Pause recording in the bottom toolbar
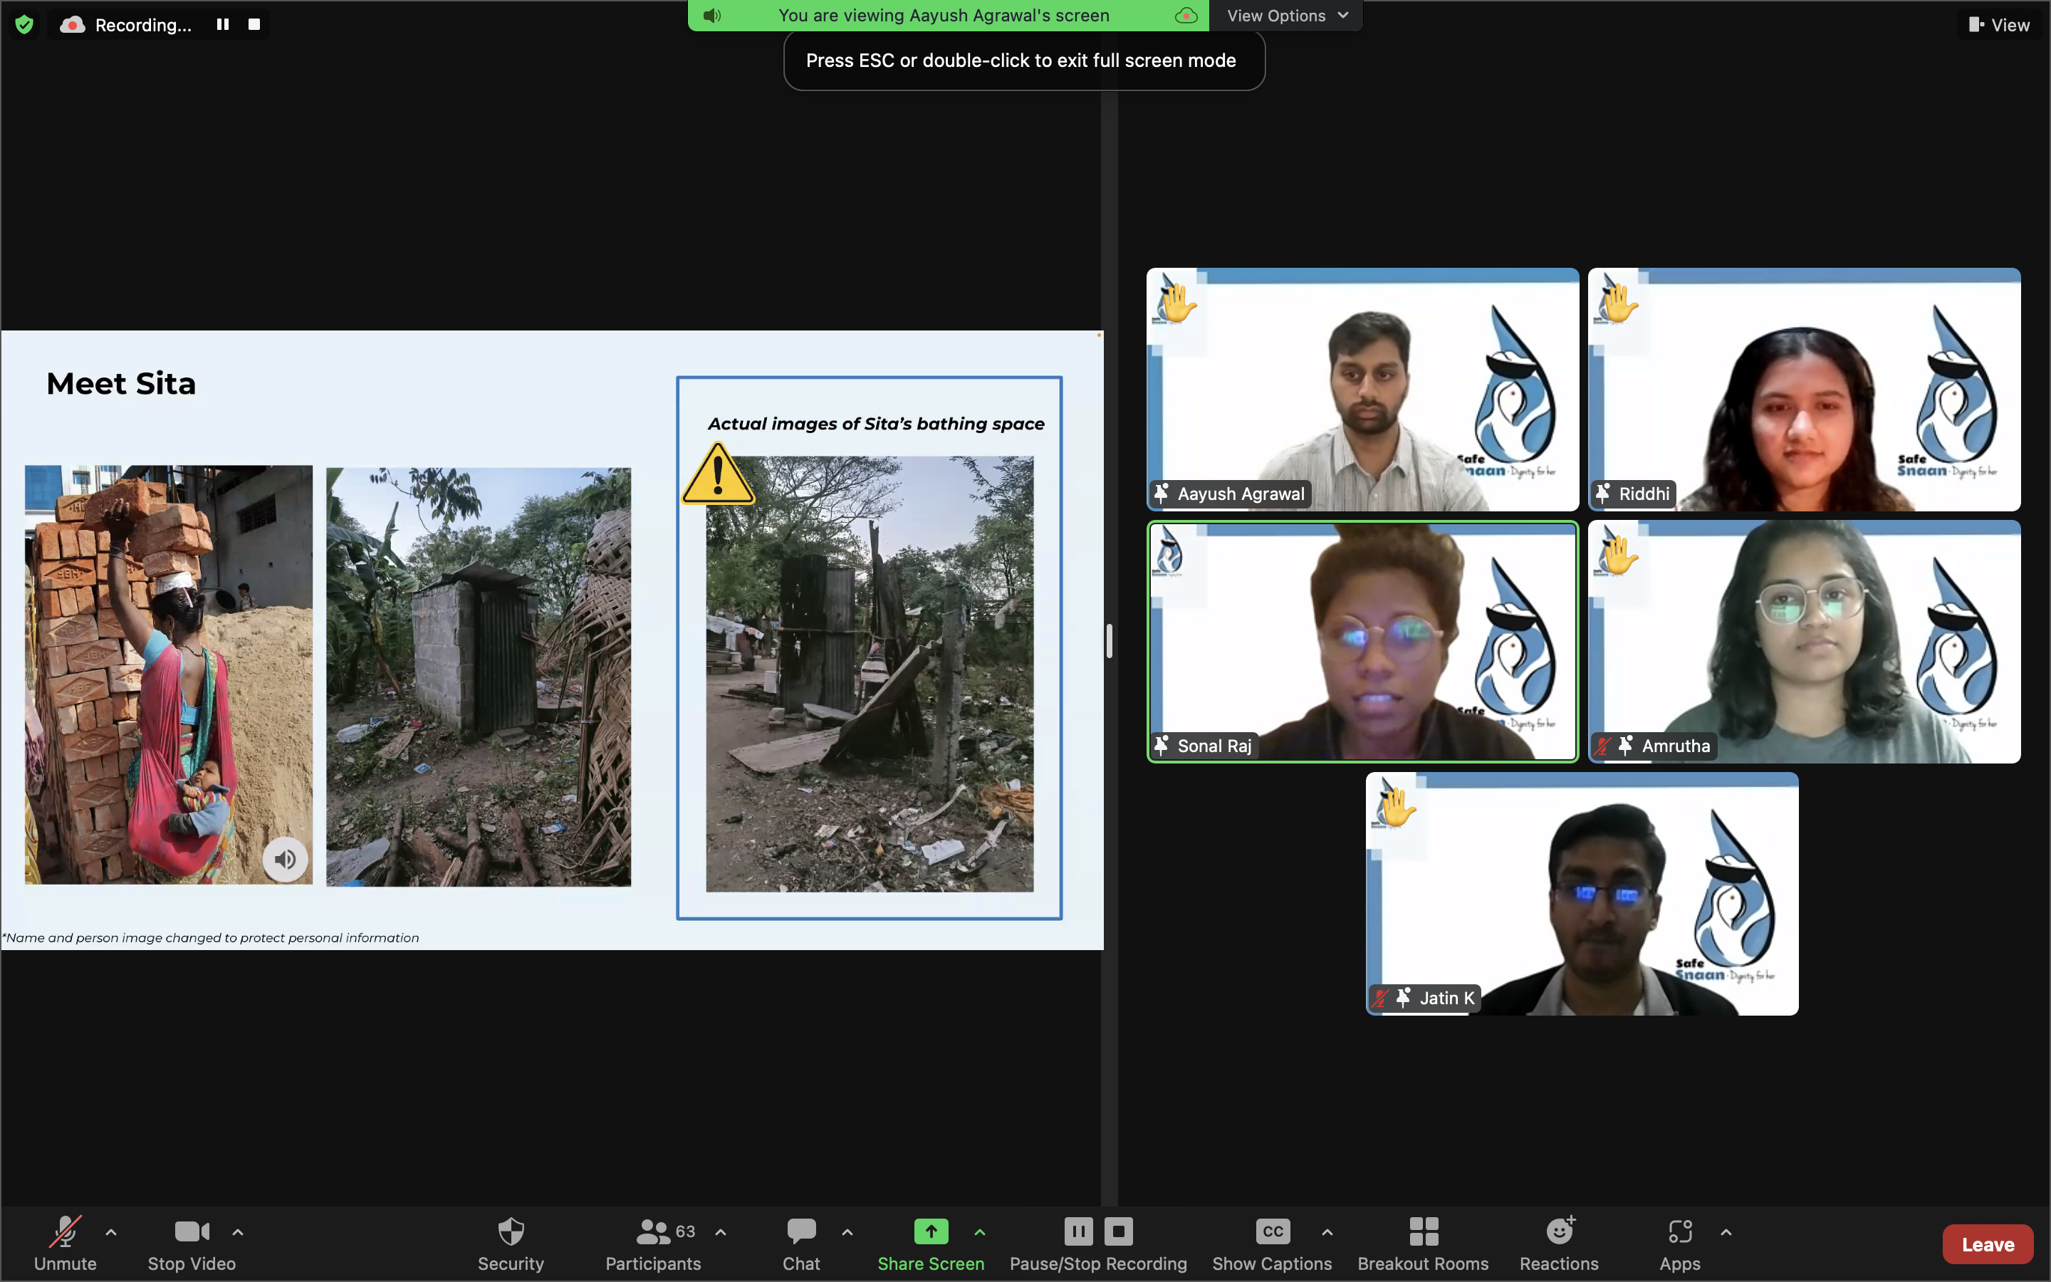This screenshot has width=2051, height=1282. point(1078,1231)
